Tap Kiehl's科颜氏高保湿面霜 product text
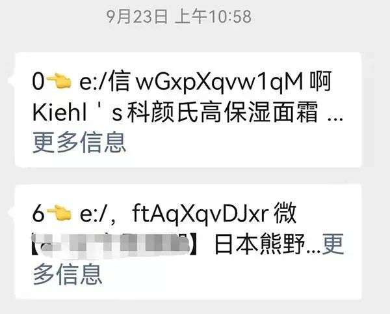Viewport: 390px width, 314px height. tap(175, 112)
